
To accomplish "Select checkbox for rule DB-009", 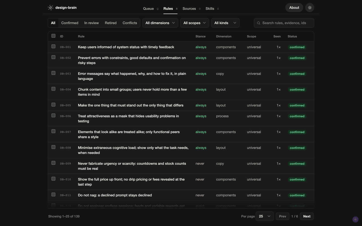I will tap(53, 163).
